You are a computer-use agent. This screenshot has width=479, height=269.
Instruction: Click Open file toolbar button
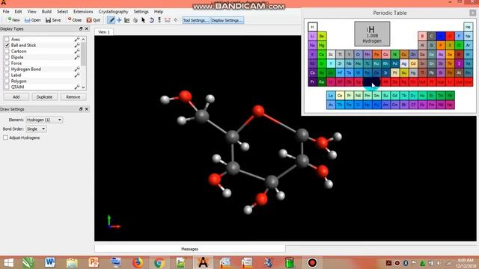coord(33,20)
